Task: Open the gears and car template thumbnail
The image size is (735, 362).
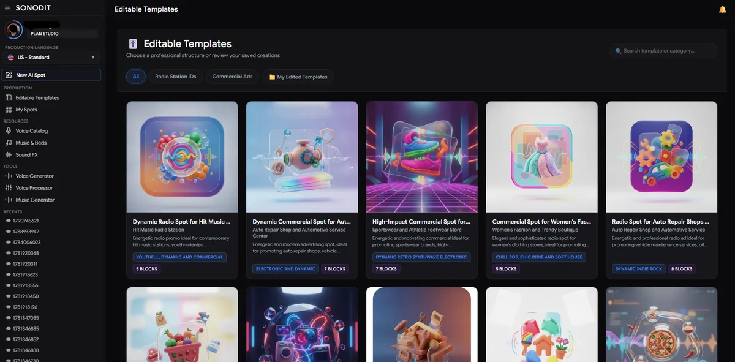Action: point(661,157)
